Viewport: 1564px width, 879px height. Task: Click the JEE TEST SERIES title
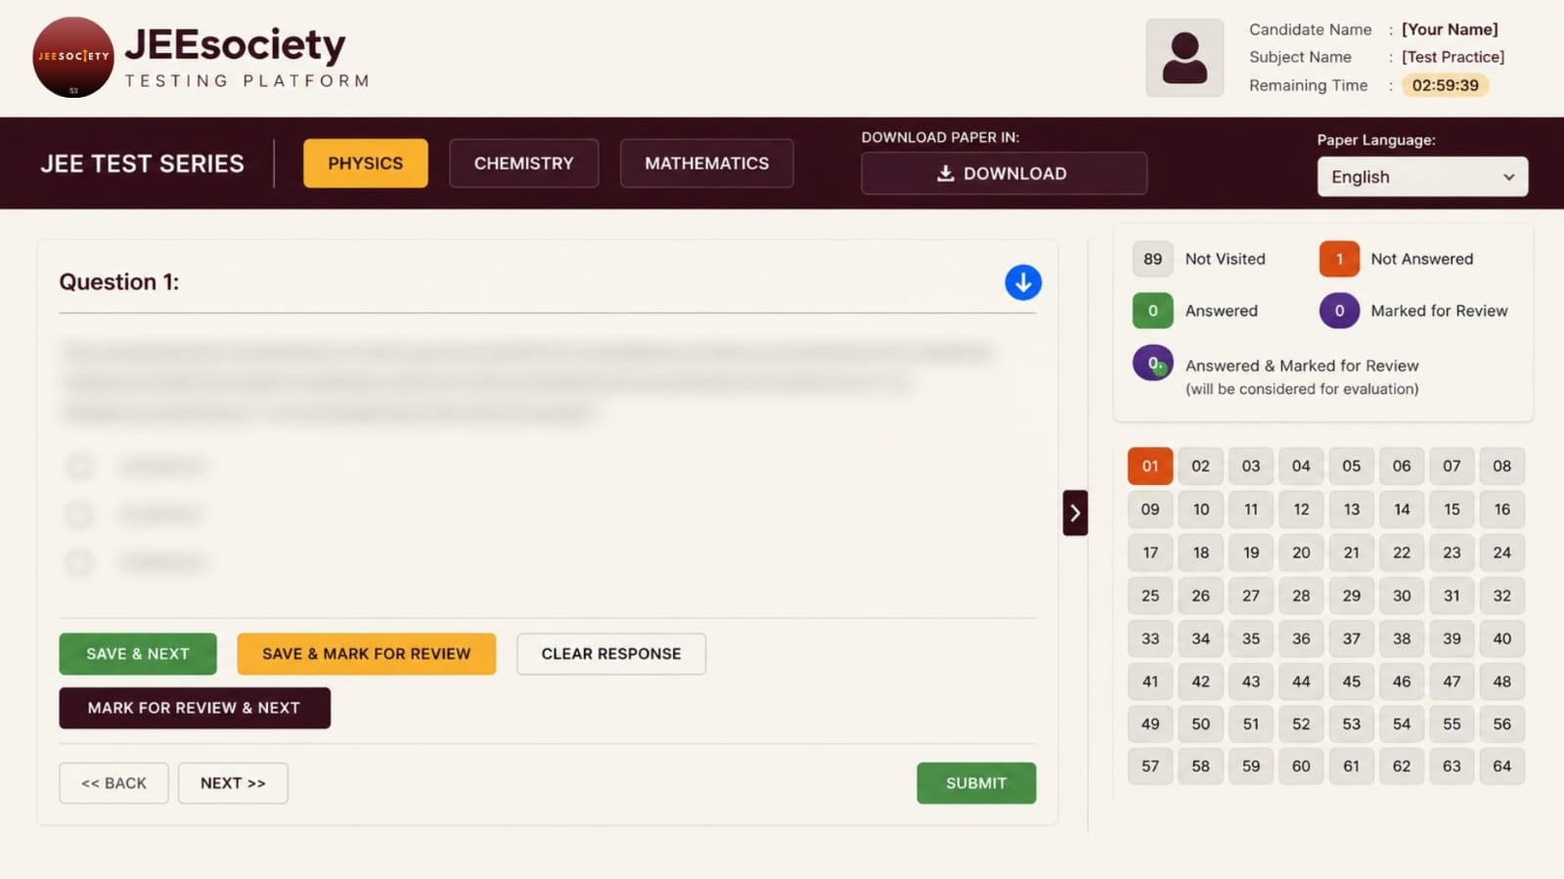pos(142,163)
